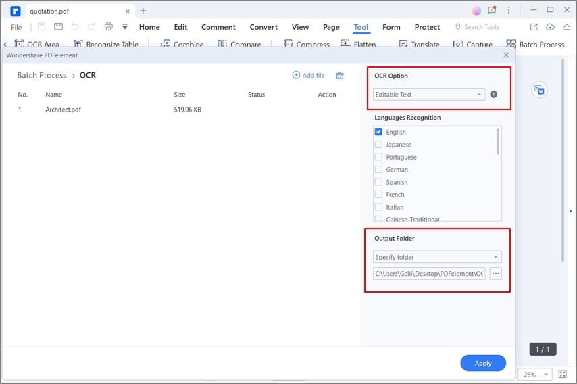Click the Save icon in toolbar
Screen dimensions: 577x384
coord(42,26)
